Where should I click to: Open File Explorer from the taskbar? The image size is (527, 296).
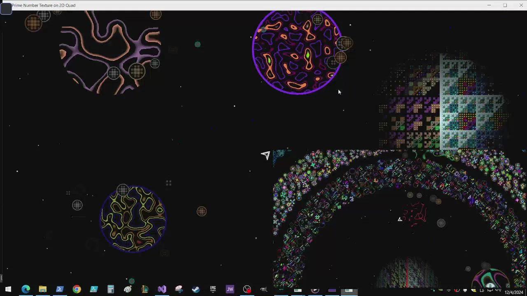pyautogui.click(x=42, y=289)
